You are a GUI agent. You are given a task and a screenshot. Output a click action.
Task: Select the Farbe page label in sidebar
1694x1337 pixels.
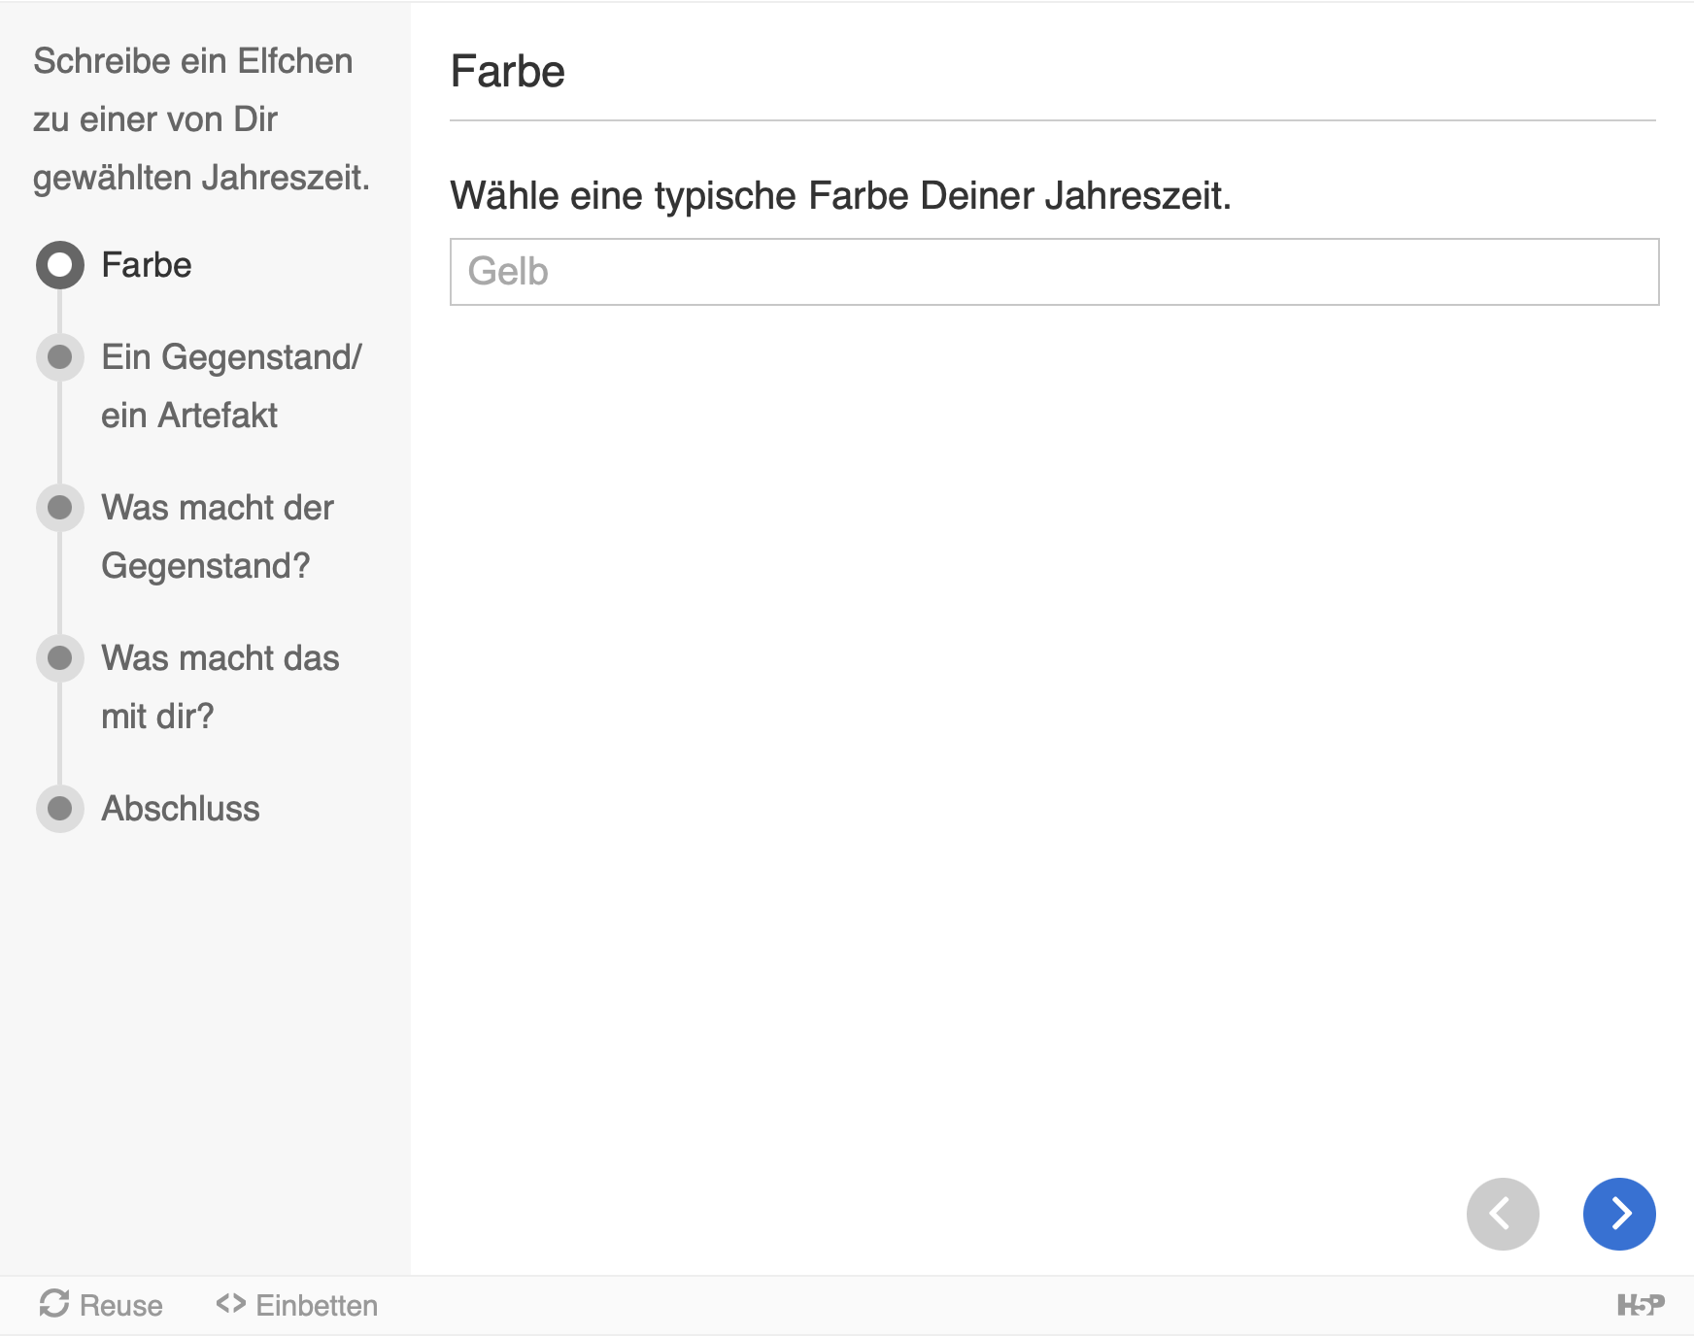click(x=147, y=265)
